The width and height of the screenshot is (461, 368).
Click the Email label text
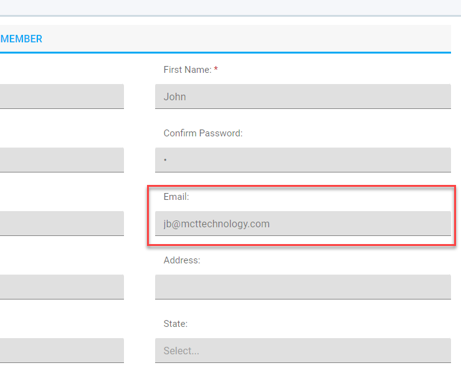(x=176, y=197)
